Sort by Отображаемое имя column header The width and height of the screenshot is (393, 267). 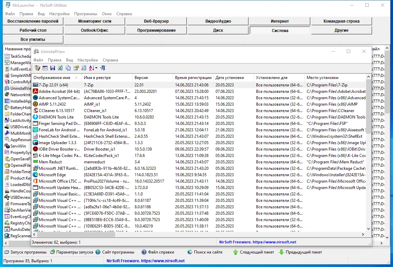point(56,78)
